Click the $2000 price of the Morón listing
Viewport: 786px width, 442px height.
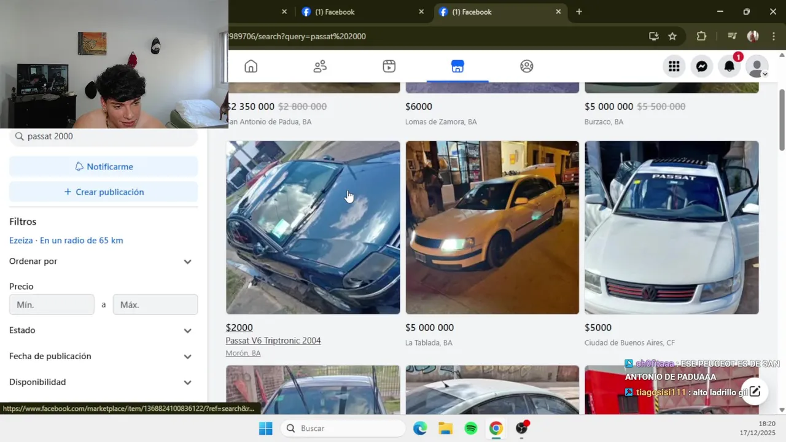click(x=239, y=328)
